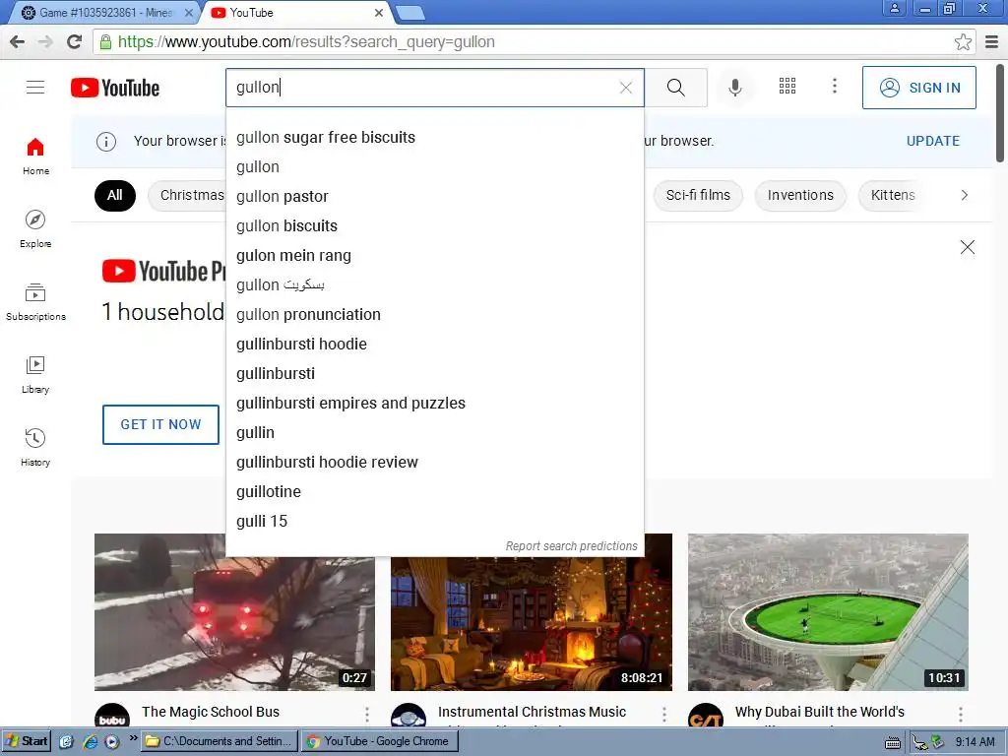This screenshot has width=1008, height=756.
Task: Expand the quick launch overflow chevron
Action: [133, 738]
